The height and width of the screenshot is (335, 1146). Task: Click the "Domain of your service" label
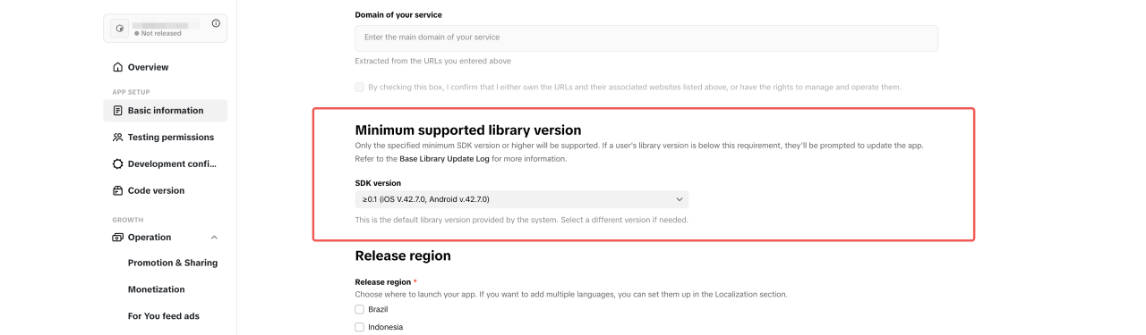tap(398, 15)
